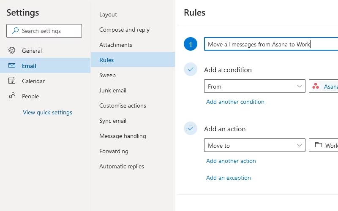Click Add an exception link
This screenshot has width=338, height=211.
click(x=229, y=178)
